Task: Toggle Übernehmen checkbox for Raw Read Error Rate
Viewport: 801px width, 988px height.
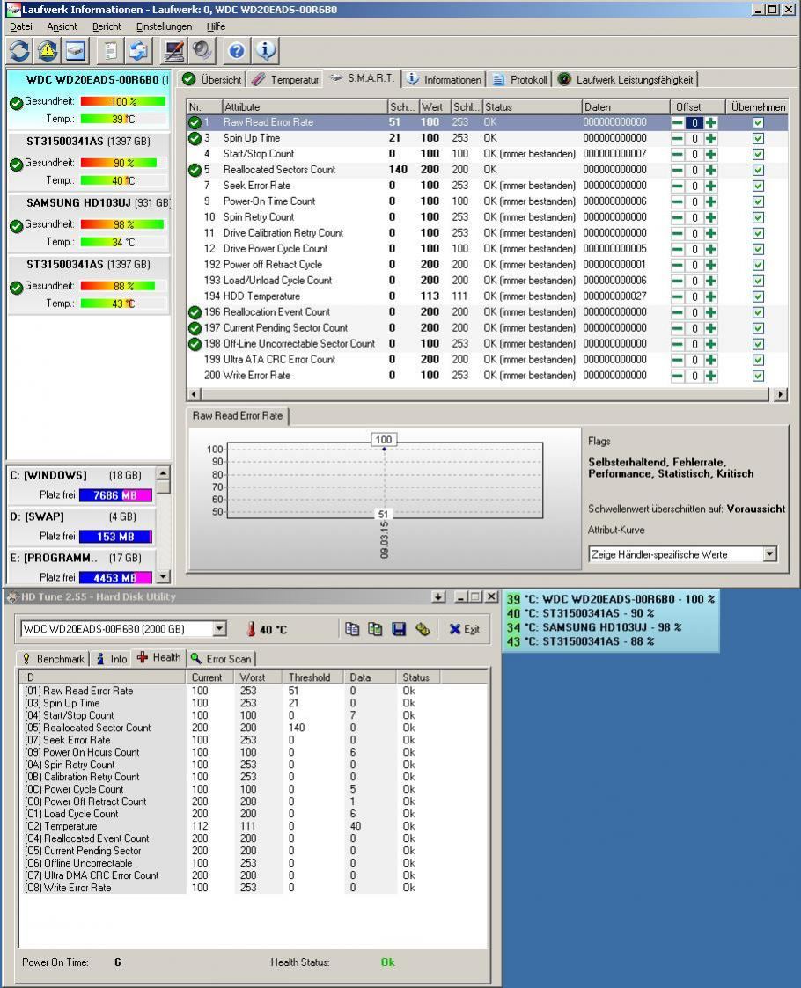Action: pos(758,123)
